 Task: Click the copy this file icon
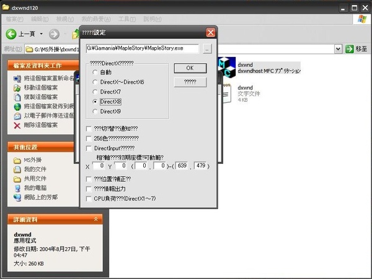pos(17,97)
